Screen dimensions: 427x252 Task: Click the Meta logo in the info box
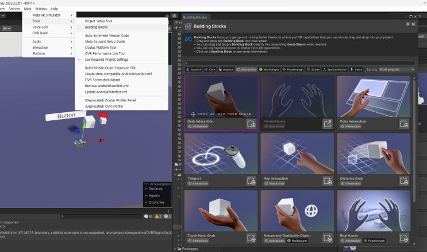point(188,40)
